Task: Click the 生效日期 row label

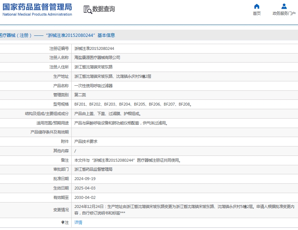Action: click(x=61, y=188)
